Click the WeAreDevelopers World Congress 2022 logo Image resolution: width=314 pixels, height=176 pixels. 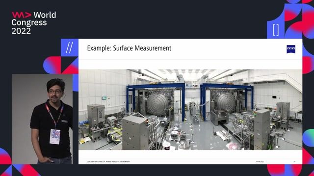tap(34, 23)
